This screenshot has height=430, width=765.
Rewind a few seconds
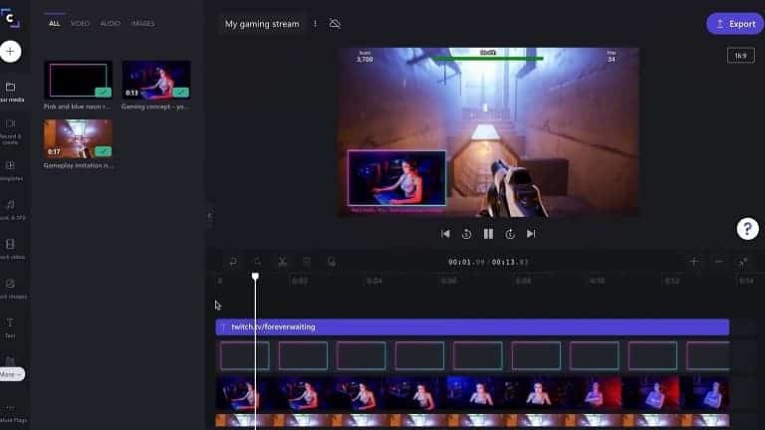pyautogui.click(x=466, y=234)
